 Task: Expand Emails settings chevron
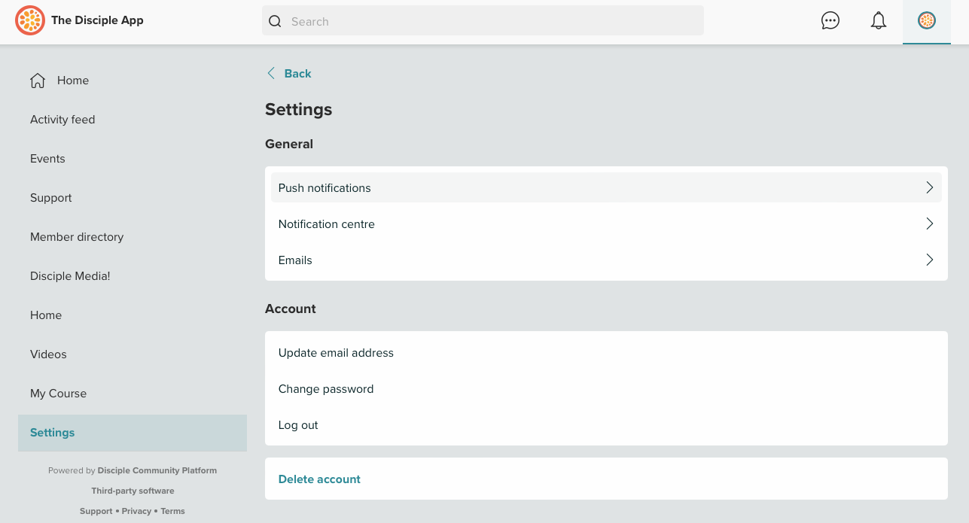929,260
